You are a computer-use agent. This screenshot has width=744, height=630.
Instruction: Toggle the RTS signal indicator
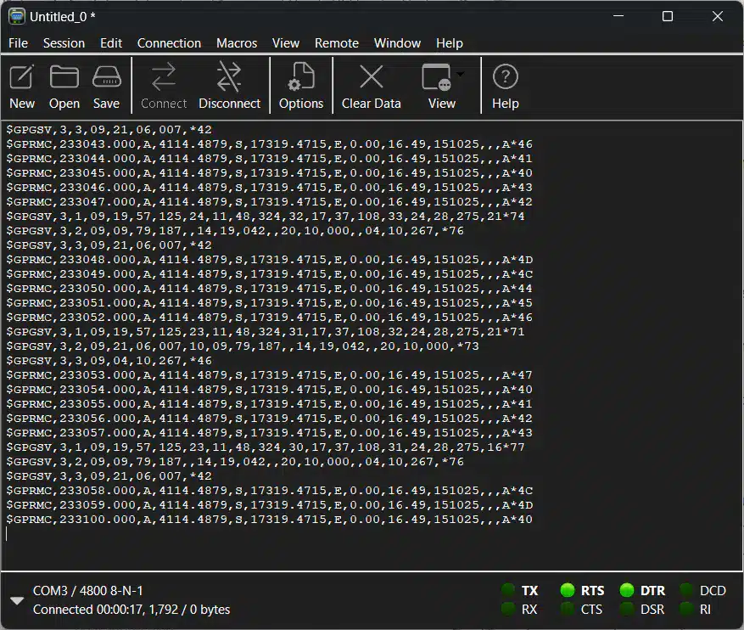coord(568,590)
